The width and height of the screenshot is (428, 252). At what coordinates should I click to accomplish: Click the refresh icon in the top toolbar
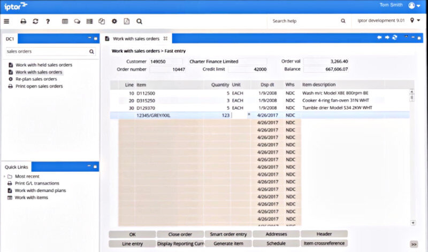[x=35, y=21]
